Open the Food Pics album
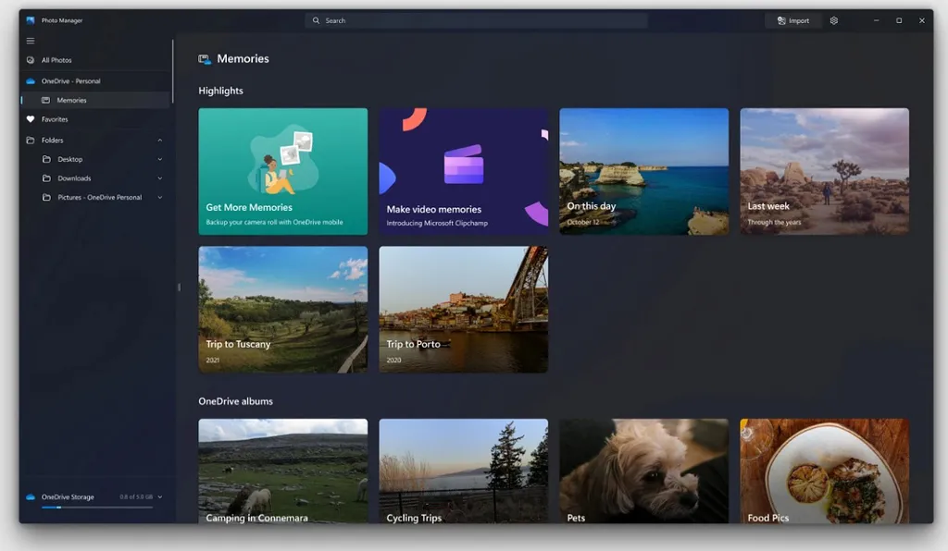 click(x=825, y=471)
